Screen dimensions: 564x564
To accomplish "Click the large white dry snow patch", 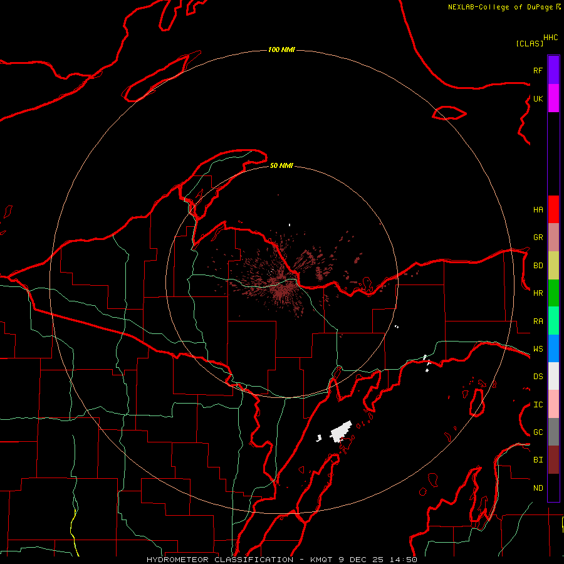I will pyautogui.click(x=341, y=431).
